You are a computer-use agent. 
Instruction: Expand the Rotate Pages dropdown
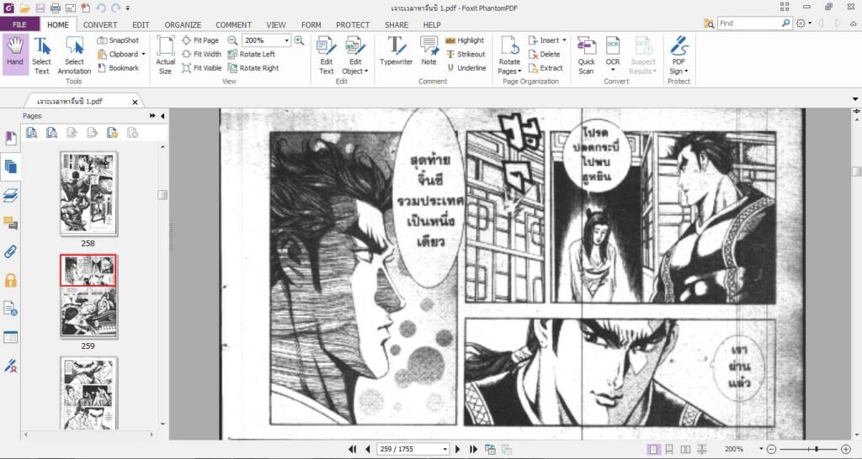(x=520, y=71)
